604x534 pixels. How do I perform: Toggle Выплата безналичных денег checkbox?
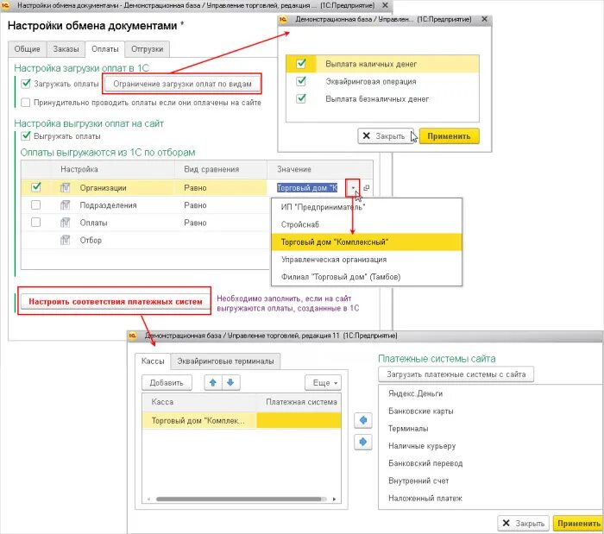[x=301, y=98]
